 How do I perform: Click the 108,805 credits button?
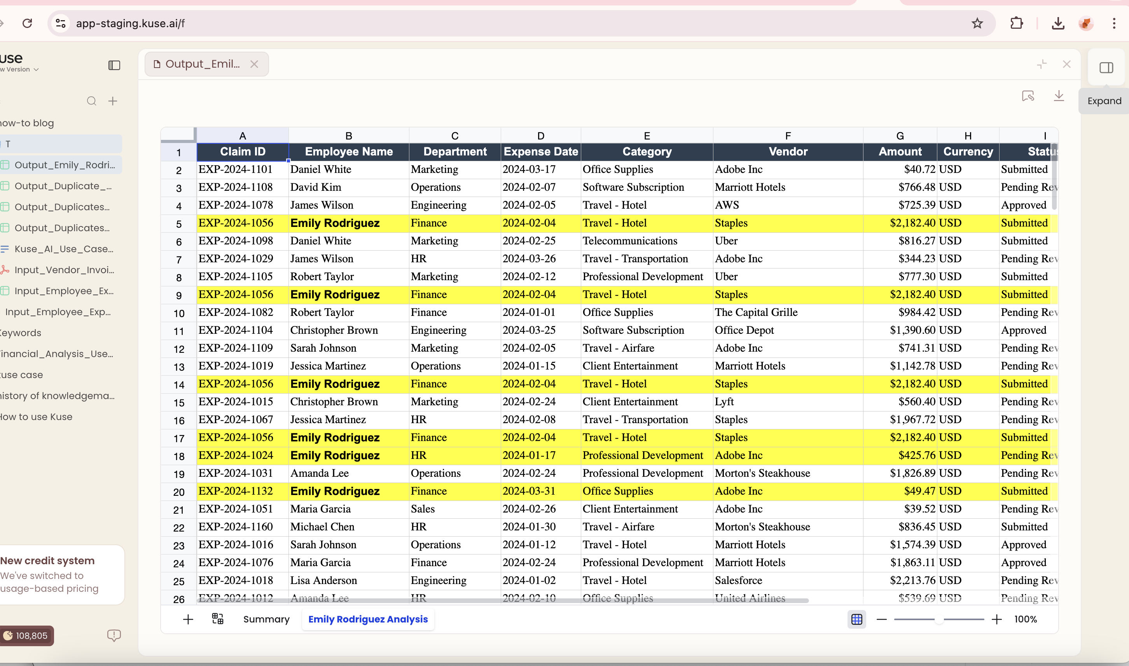(x=26, y=635)
